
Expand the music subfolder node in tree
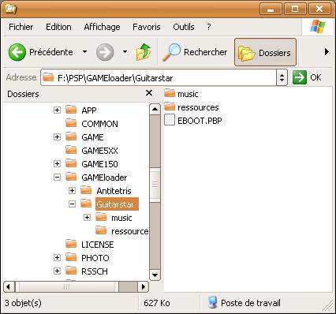(x=87, y=217)
